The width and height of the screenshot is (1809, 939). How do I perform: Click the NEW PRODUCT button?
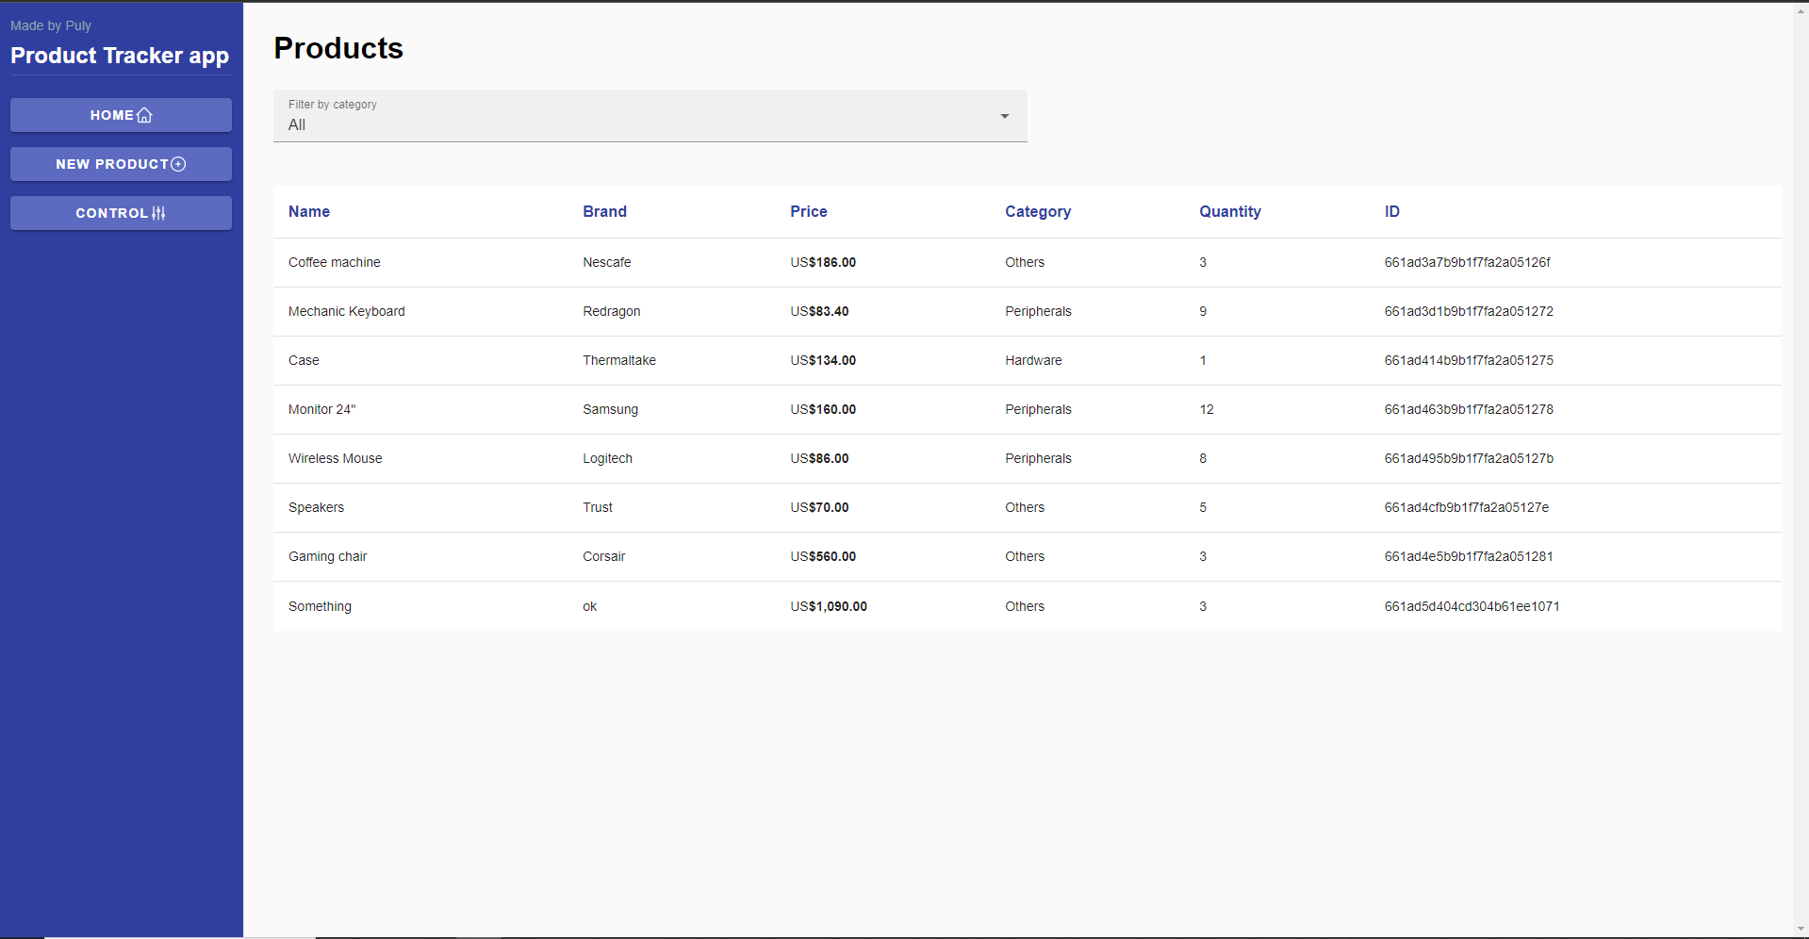[x=121, y=163]
